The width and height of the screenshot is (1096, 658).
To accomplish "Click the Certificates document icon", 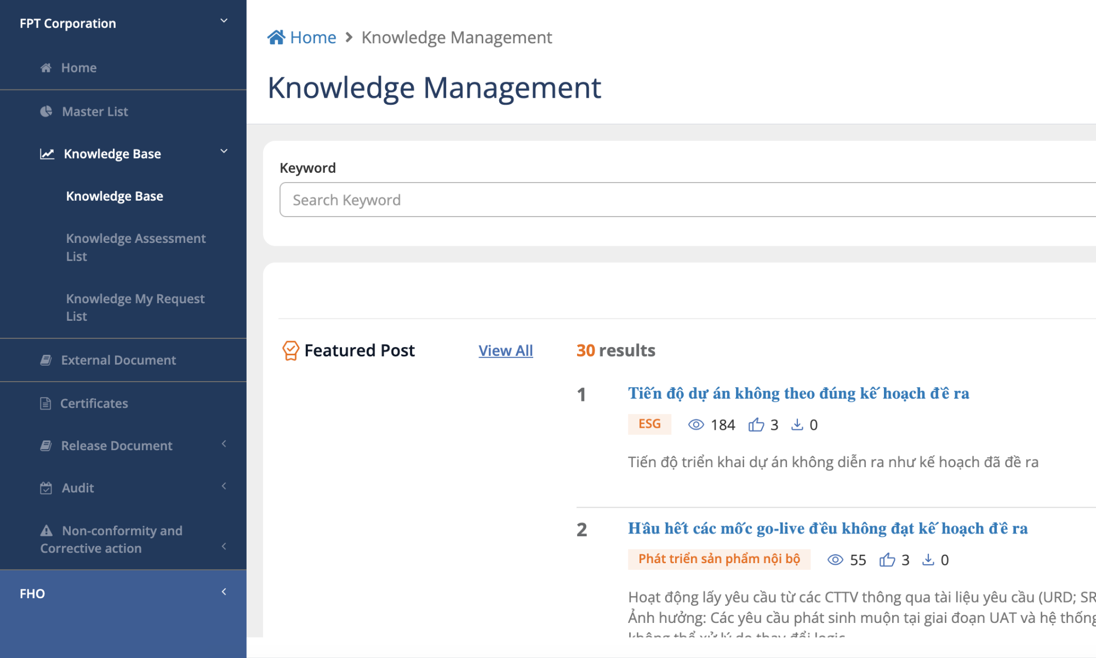I will click(45, 404).
